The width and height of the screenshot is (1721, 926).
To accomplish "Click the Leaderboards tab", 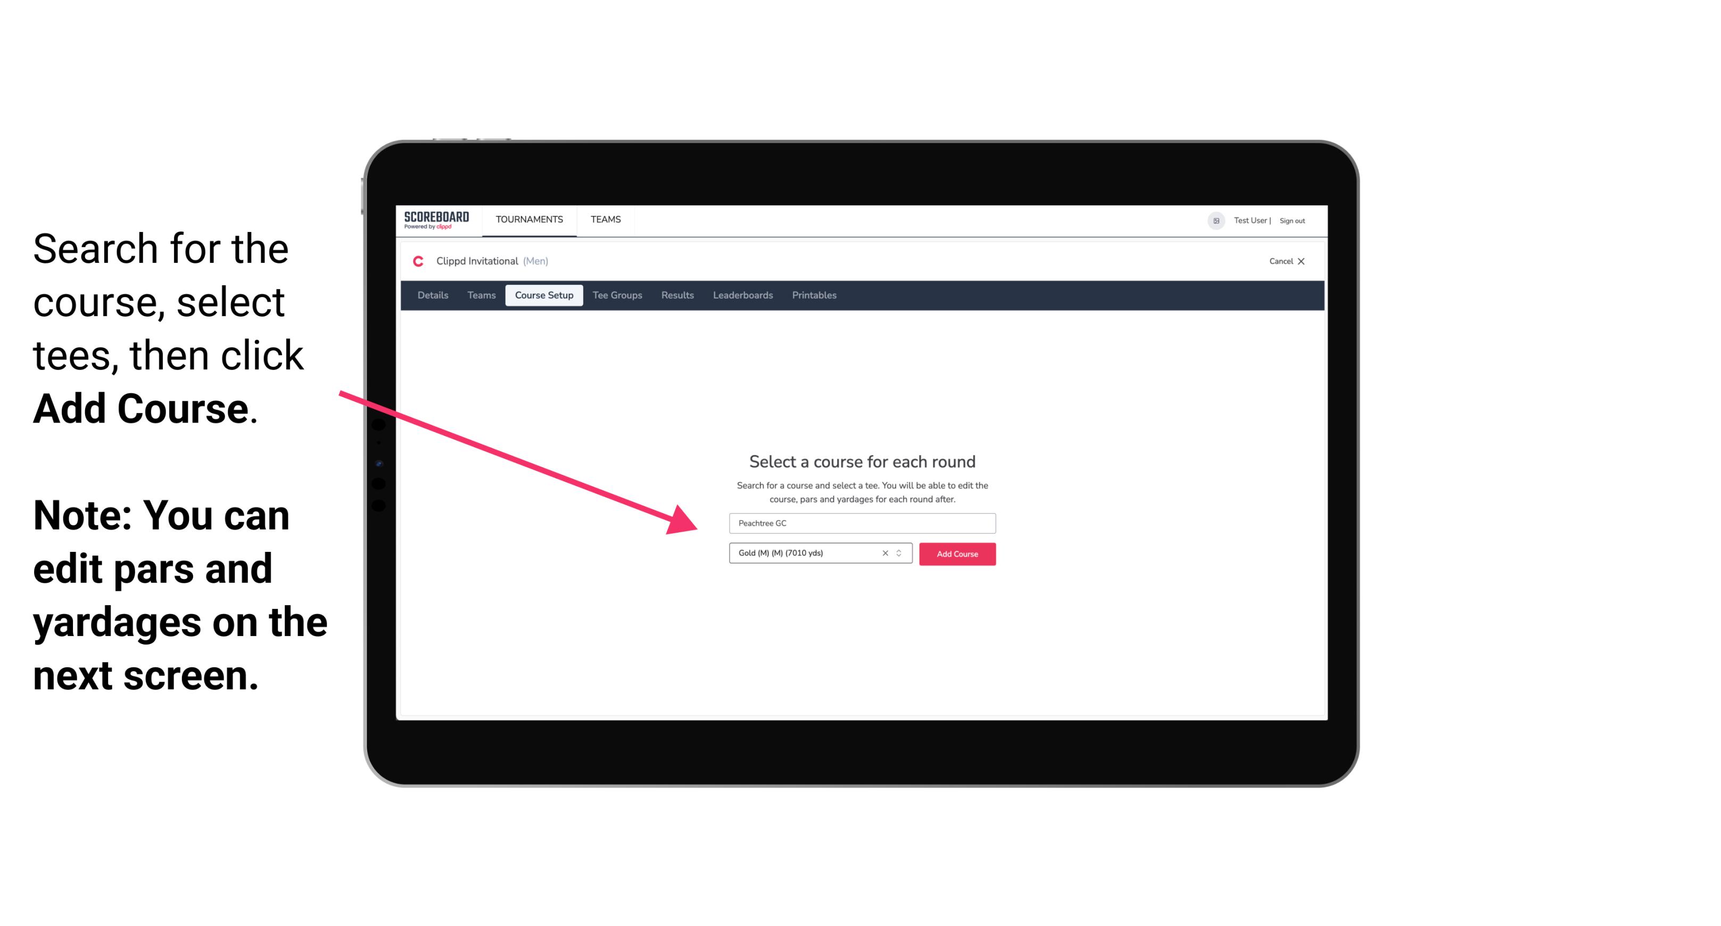I will (x=742, y=295).
